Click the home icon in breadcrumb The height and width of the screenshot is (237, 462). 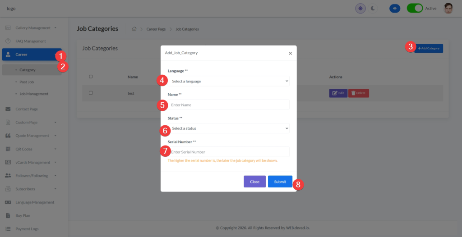[x=134, y=29]
